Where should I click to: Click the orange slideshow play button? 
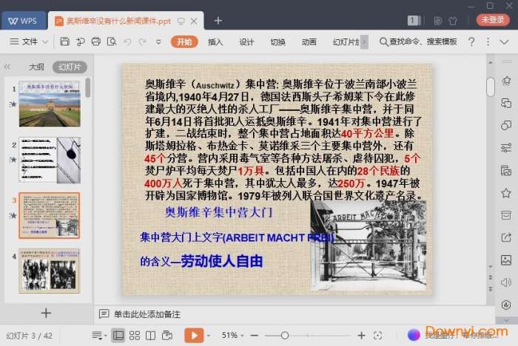(x=193, y=336)
